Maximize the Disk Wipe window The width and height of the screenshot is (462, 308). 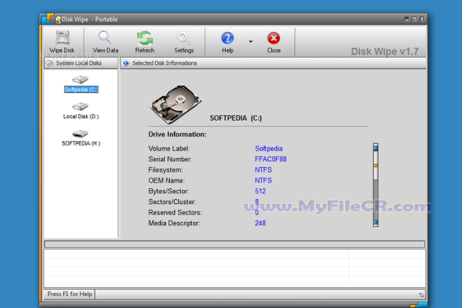click(415, 19)
